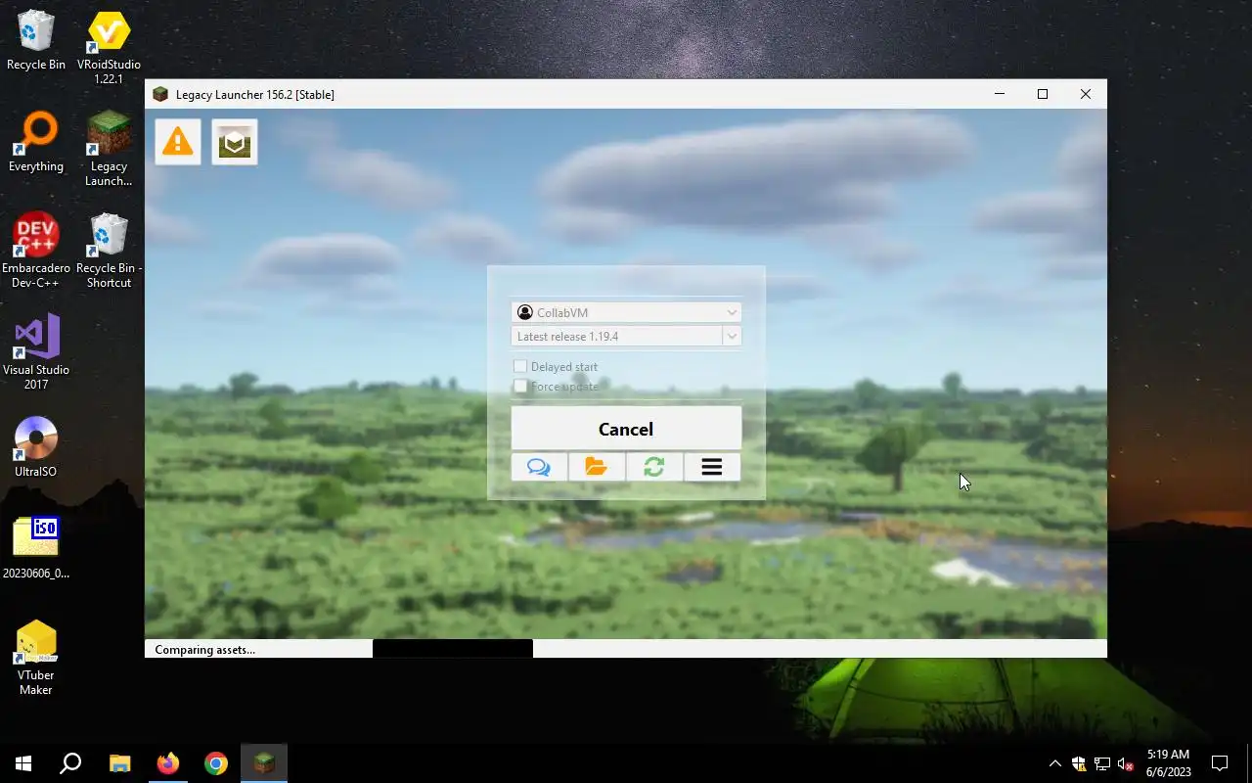
Task: Open the hamburger settings menu button
Action: 712,467
